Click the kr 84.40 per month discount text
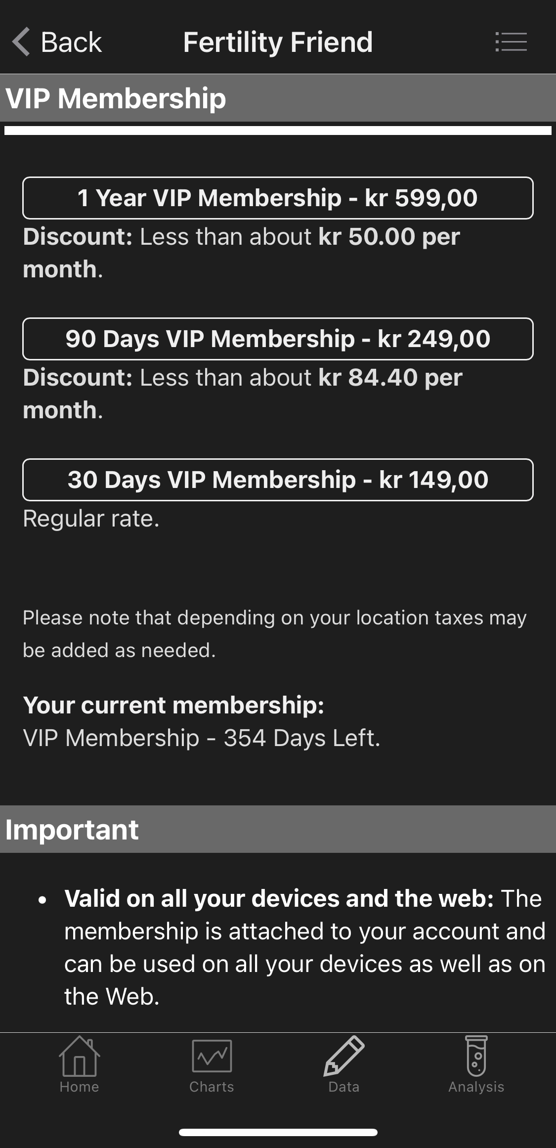This screenshot has width=556, height=1148. pyautogui.click(x=390, y=378)
